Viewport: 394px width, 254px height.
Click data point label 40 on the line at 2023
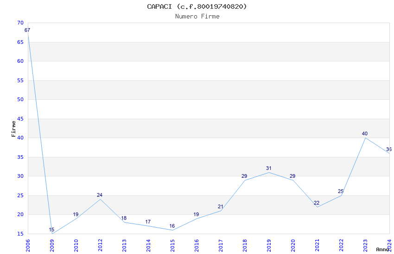(x=365, y=133)
